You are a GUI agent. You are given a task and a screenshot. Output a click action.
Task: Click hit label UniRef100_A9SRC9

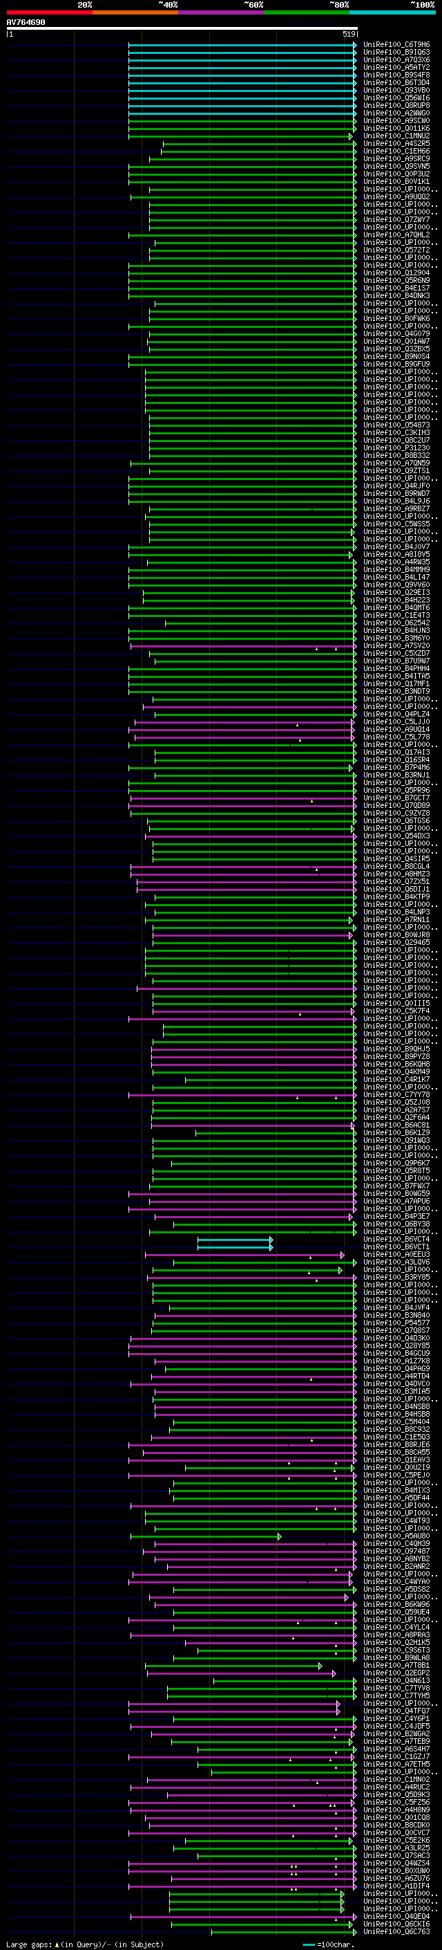click(x=396, y=159)
